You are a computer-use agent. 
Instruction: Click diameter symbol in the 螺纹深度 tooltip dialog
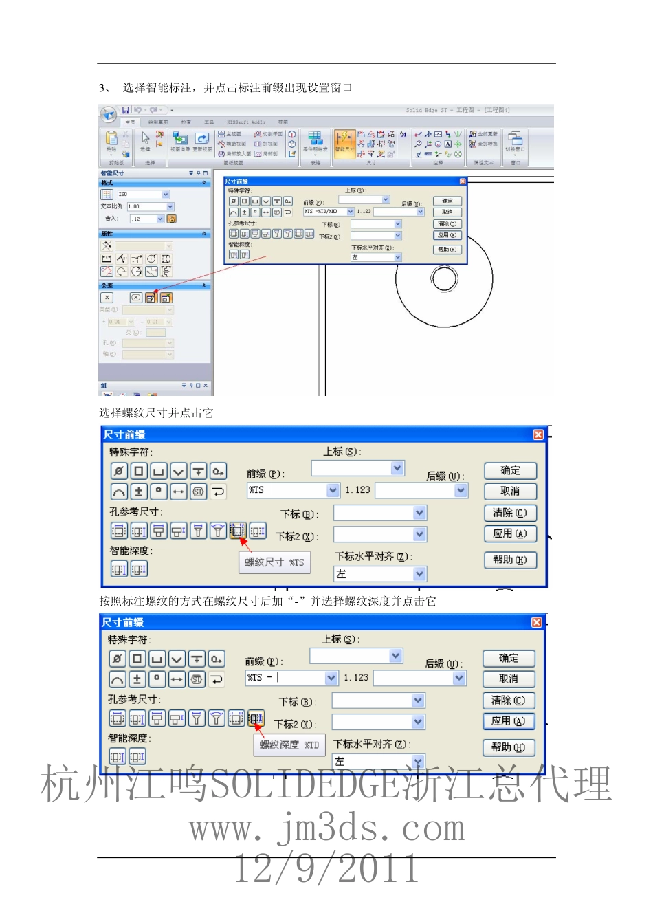point(117,659)
